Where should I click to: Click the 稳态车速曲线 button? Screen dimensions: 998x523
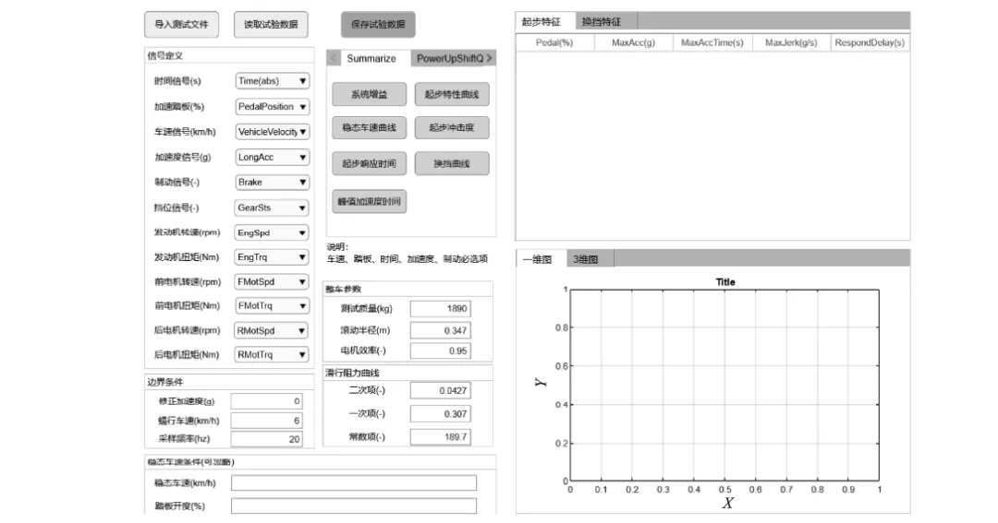(369, 127)
